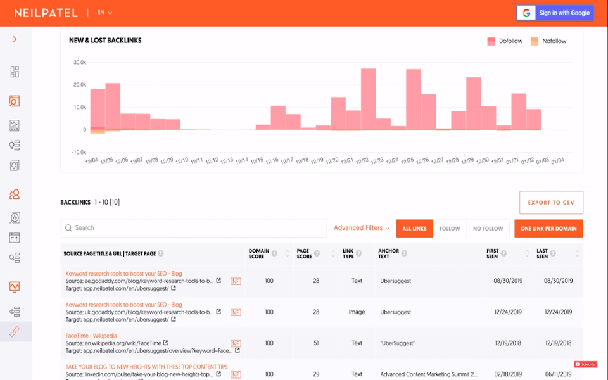
Task: Open Take Your Blog To New Heights link
Action: 146,367
